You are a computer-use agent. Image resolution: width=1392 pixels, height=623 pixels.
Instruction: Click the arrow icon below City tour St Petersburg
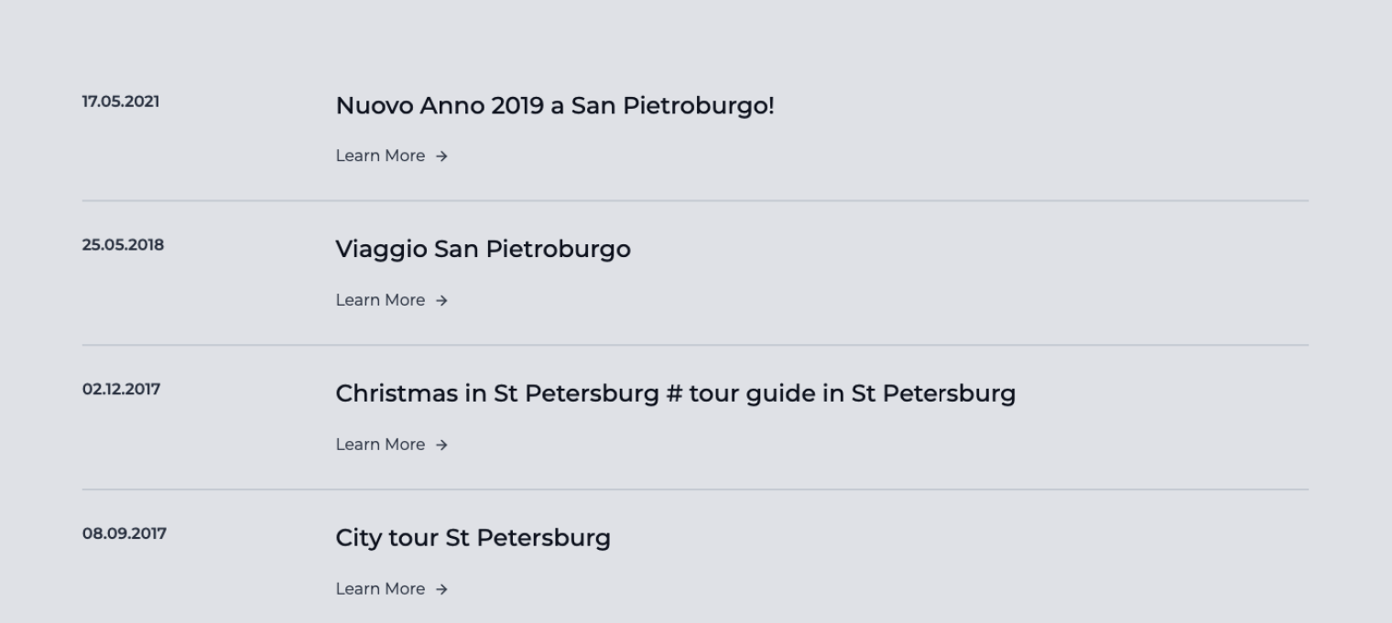[442, 589]
